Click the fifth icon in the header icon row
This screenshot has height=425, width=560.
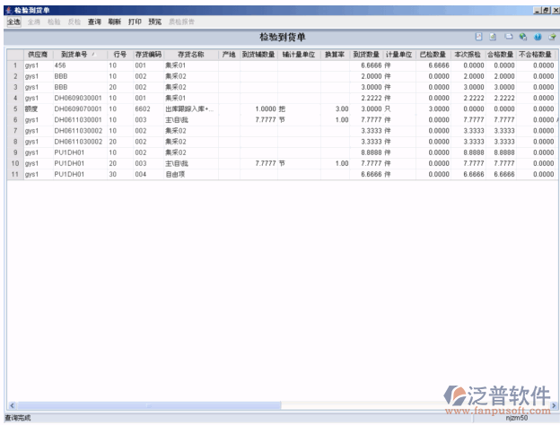pos(537,37)
